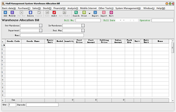
Task: Click the Add toolbar icon
Action: tap(5, 12)
